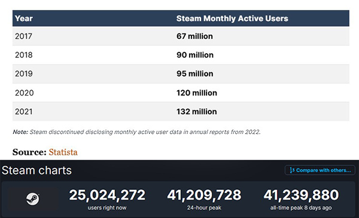Click the 67 million value

click(x=194, y=36)
